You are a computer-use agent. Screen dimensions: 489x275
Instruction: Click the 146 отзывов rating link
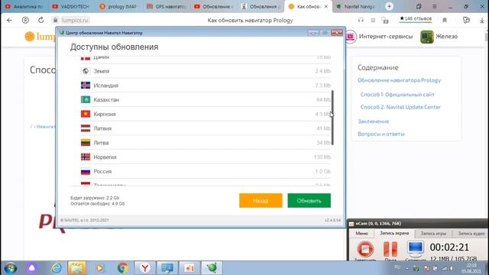(x=416, y=18)
